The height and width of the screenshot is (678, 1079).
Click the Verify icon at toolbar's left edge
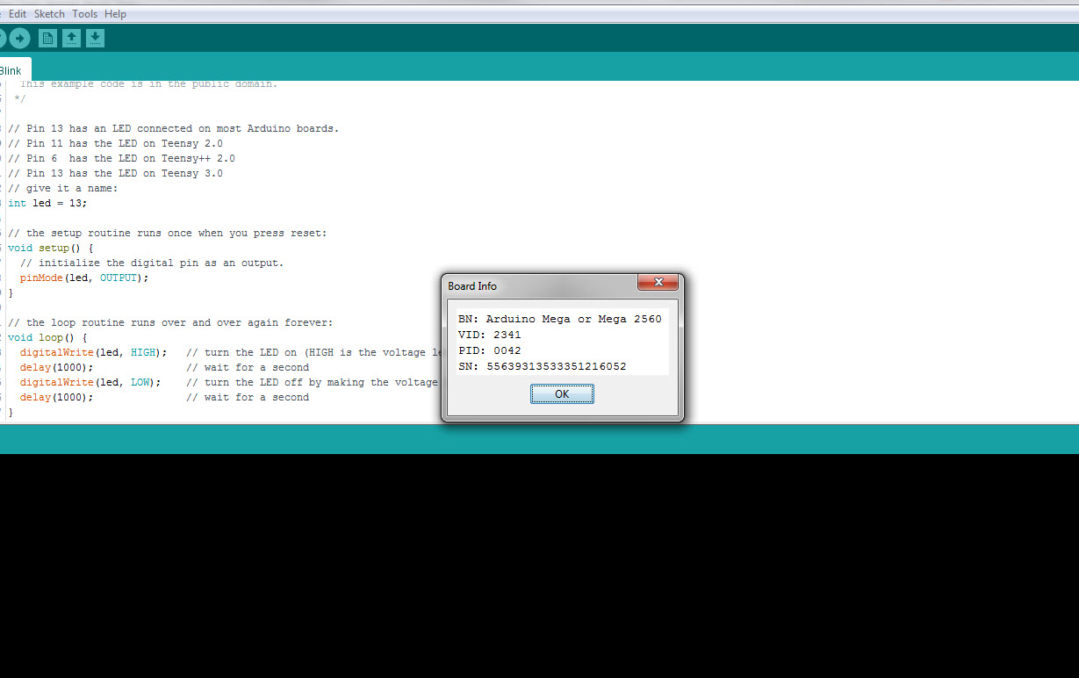tap(3, 38)
